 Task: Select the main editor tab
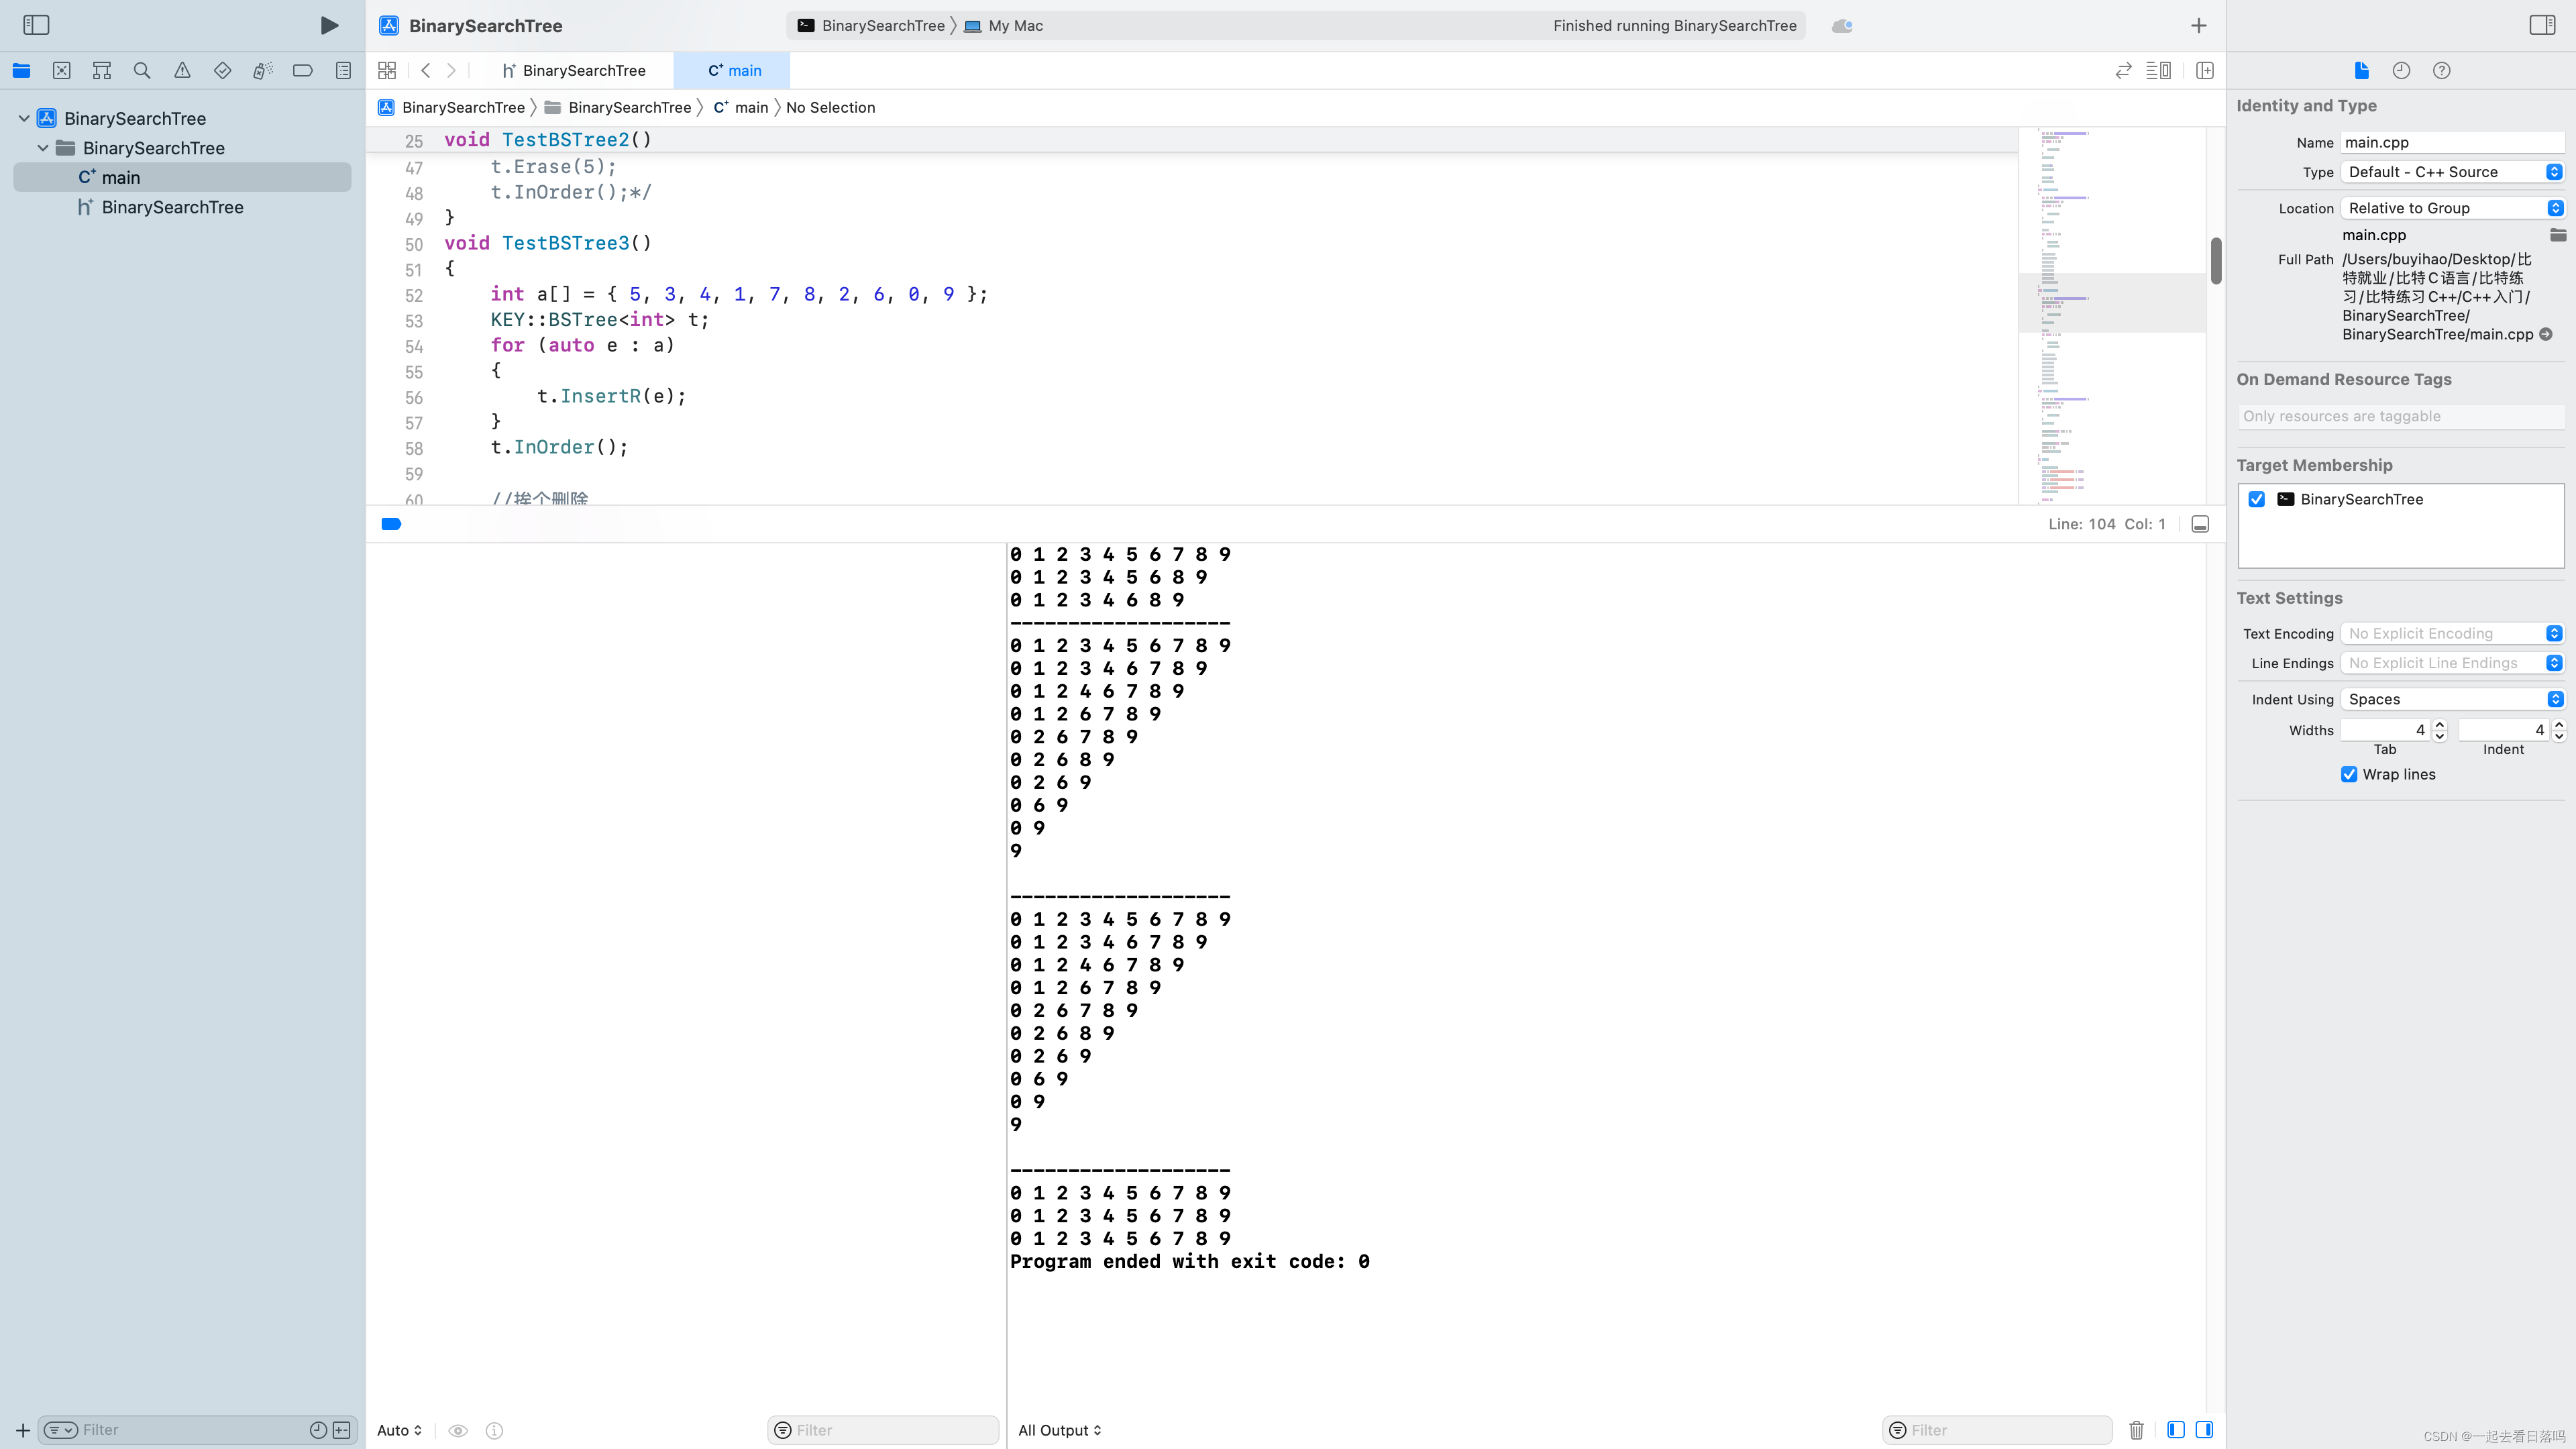733,70
